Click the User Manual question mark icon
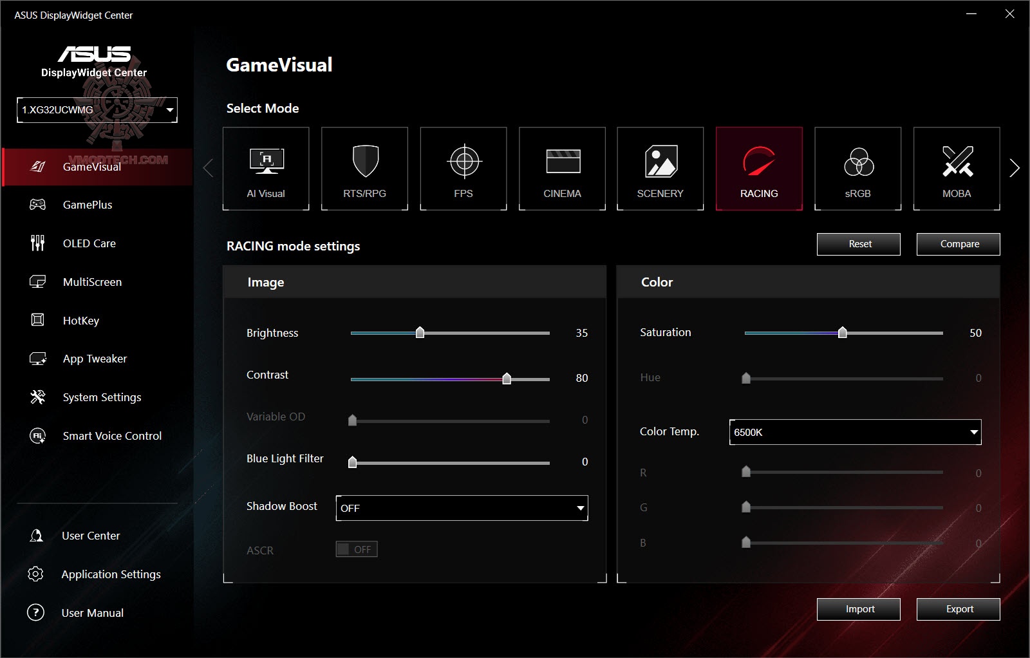 click(36, 612)
